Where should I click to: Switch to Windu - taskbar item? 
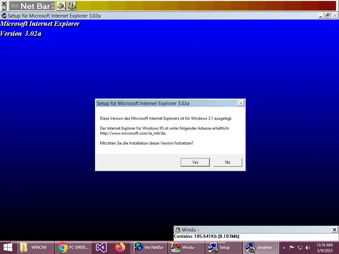click(186, 247)
